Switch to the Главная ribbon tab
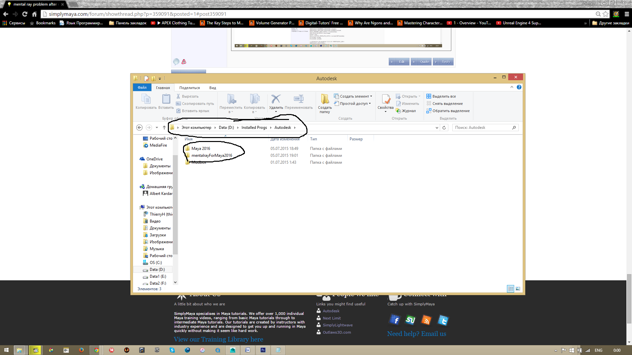The image size is (632, 355). point(163,88)
